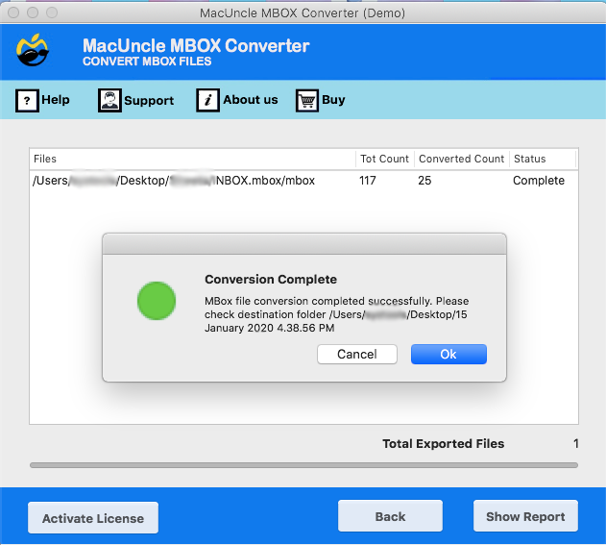The width and height of the screenshot is (606, 545).
Task: Go to previous step with Back
Action: pos(390,516)
